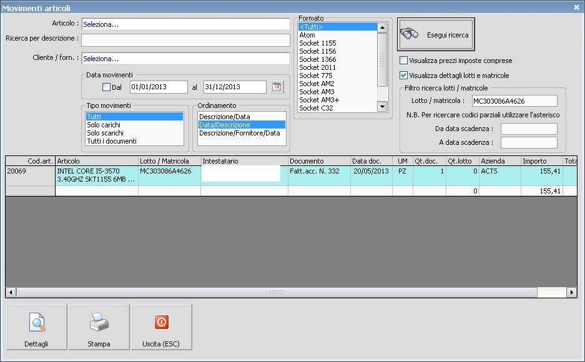Click the Documento column header
Image resolution: width=585 pixels, height=362 pixels.
(x=320, y=161)
